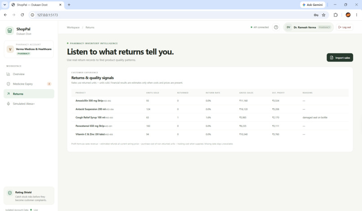Click the Returns breadcrumb

coord(90,27)
